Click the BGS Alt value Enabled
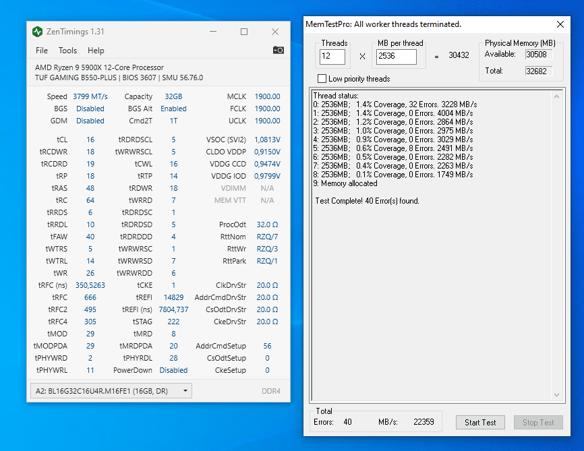584x451 pixels. 173,109
